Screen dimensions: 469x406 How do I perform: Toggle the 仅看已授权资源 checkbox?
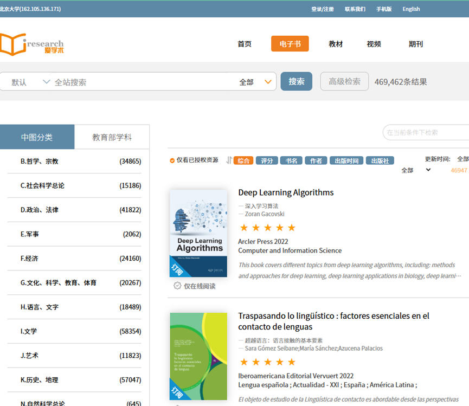tap(172, 160)
